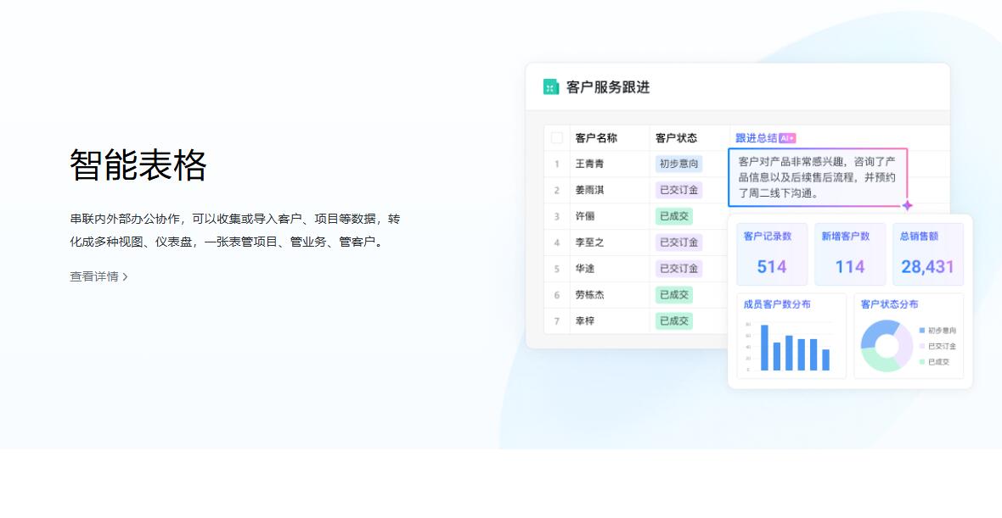Open the 新增客户数 statistics card

pyautogui.click(x=849, y=253)
